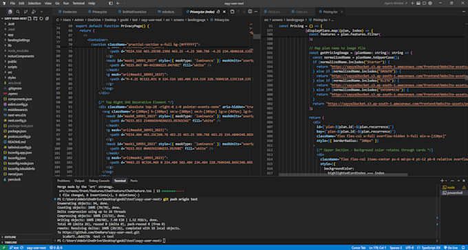Open the Selection menu

34,3
